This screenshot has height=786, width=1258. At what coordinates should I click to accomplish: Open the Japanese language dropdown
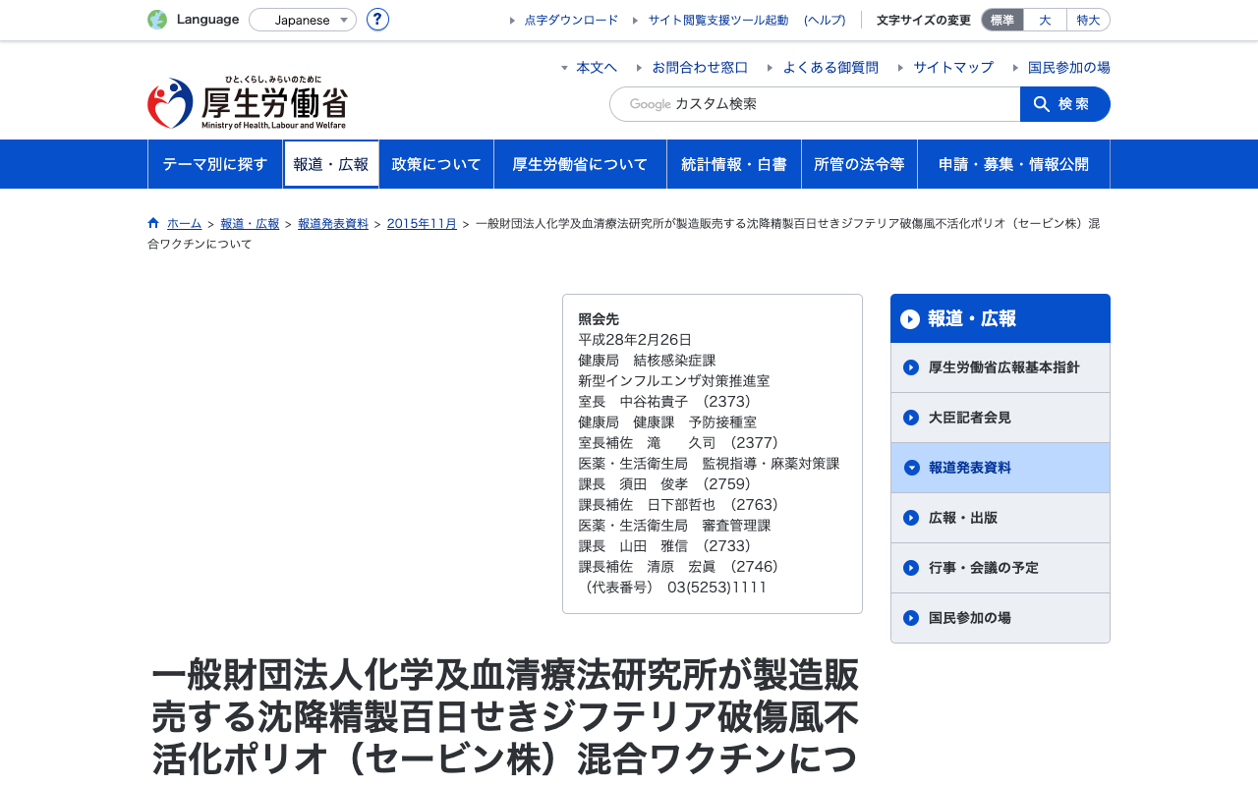tap(303, 20)
